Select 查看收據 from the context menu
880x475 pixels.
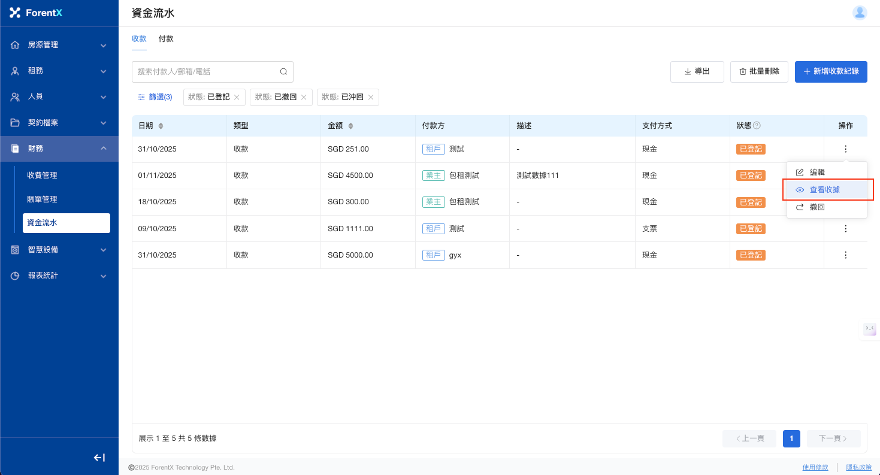(824, 190)
